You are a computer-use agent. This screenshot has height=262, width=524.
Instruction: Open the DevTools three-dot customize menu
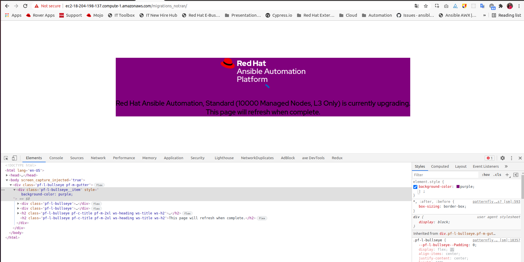[512, 158]
